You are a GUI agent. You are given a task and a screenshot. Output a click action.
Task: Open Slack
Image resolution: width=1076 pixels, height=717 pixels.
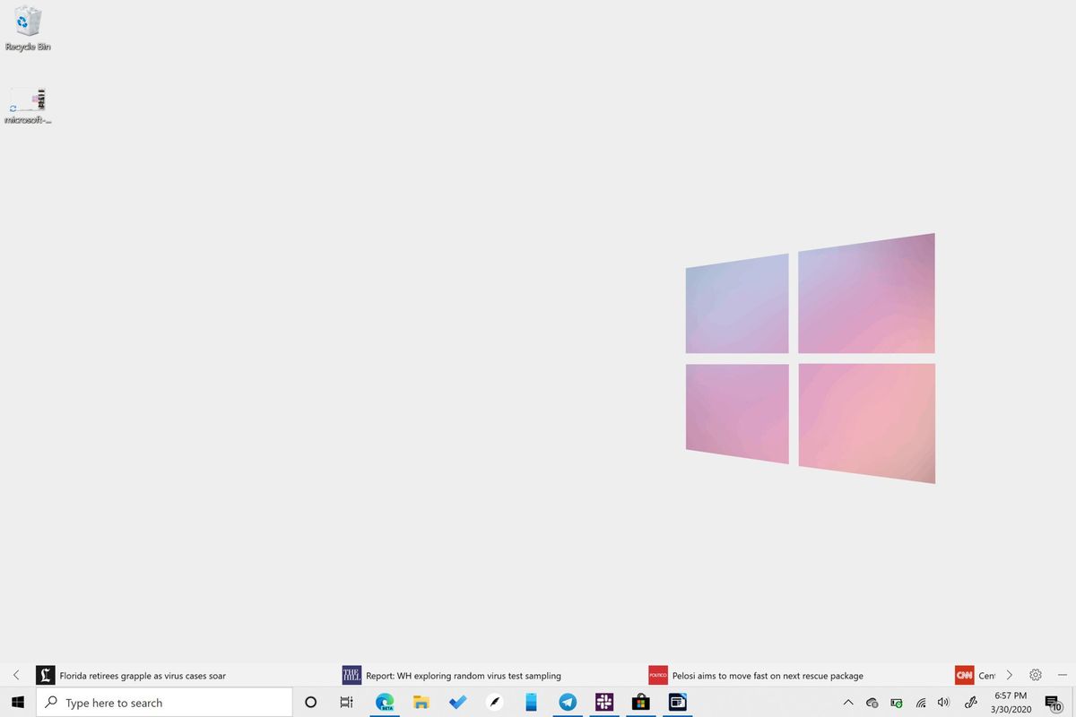point(604,702)
